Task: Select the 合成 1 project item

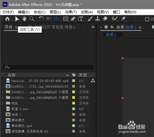Action: coord(16,115)
